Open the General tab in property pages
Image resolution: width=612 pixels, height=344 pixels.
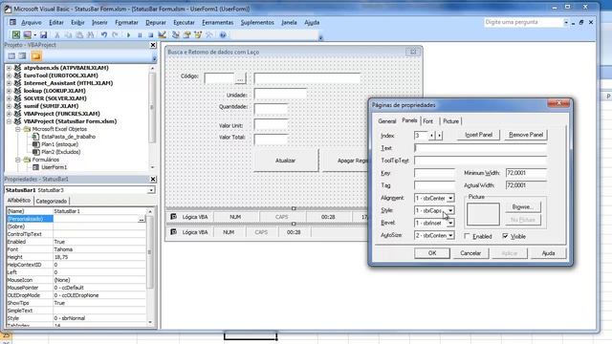pos(386,121)
